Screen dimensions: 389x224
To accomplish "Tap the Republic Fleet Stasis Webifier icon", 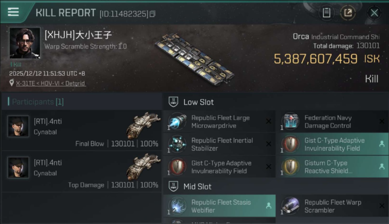I will click(177, 206).
